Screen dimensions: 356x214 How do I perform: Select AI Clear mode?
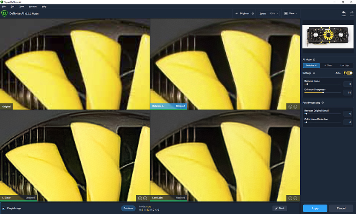click(x=328, y=66)
